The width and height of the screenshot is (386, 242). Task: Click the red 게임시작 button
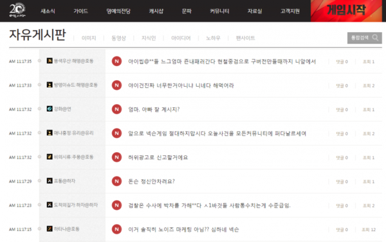(x=346, y=11)
